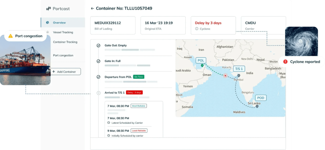
Task: Click the Most Reliable tag
Action: coord(139,106)
